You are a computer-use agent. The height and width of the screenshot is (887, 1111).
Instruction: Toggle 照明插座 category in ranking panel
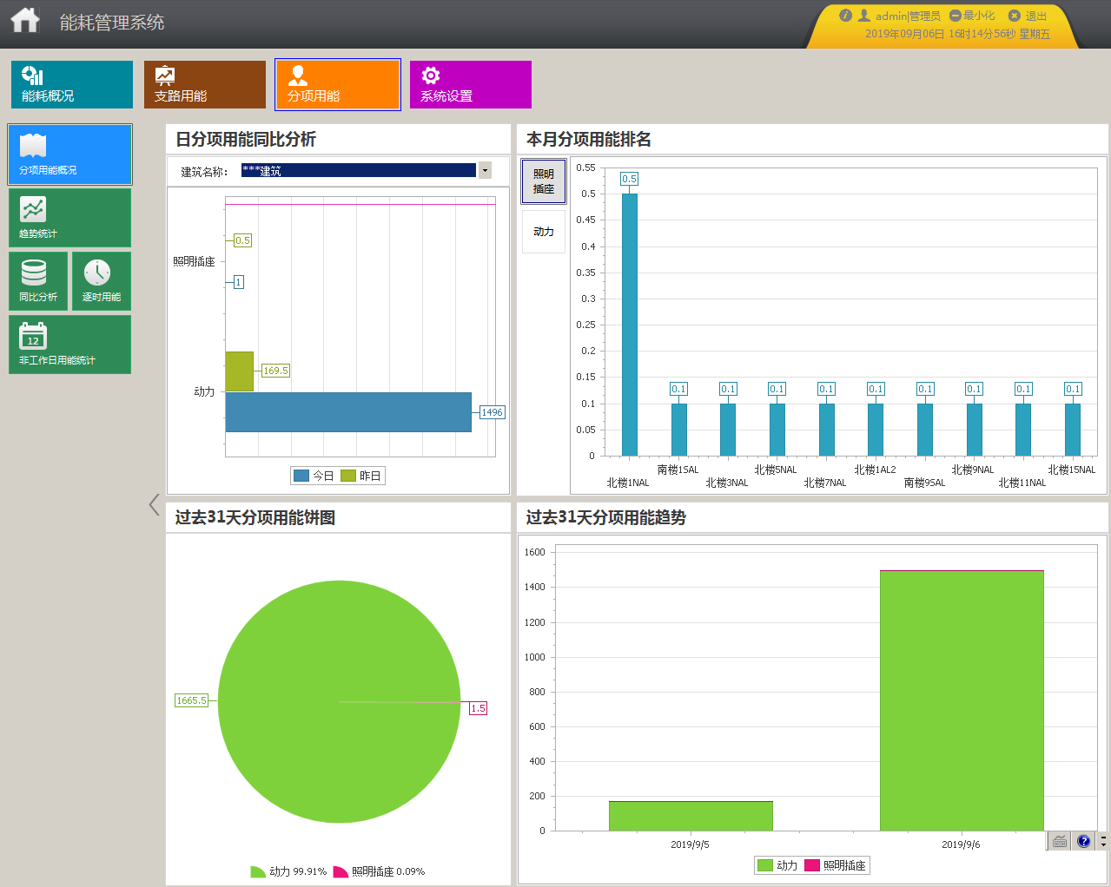pyautogui.click(x=544, y=181)
